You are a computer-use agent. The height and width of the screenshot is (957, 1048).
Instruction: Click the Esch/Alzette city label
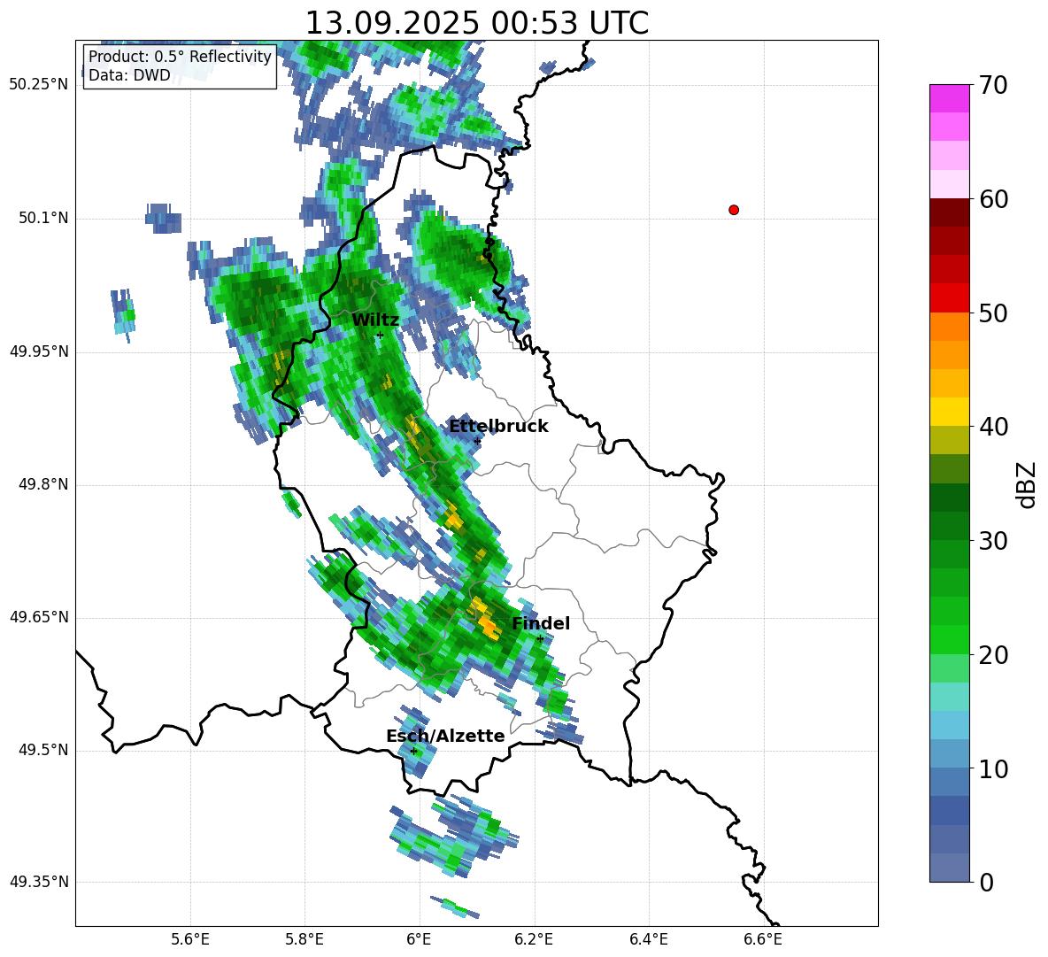pos(445,736)
